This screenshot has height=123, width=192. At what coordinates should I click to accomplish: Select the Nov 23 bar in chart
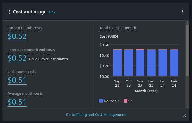point(140,63)
